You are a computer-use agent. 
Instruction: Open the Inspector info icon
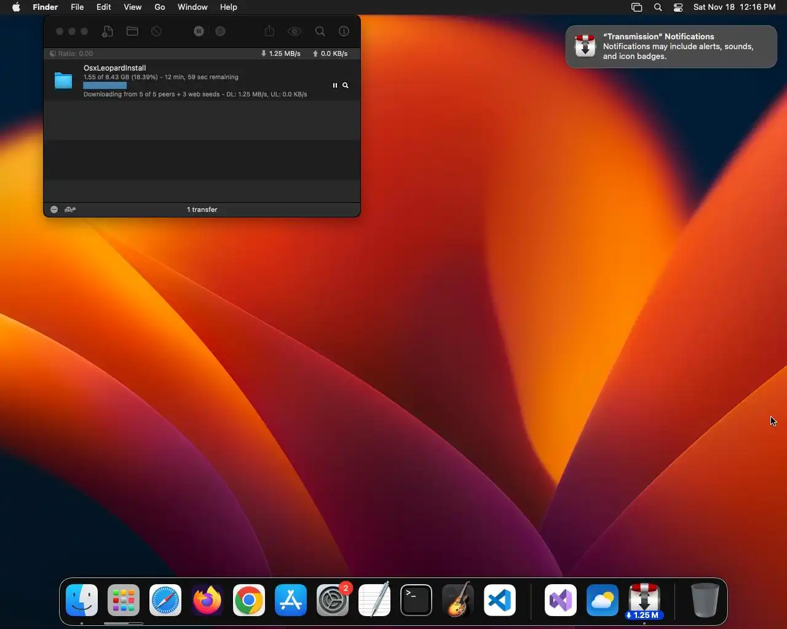click(344, 31)
